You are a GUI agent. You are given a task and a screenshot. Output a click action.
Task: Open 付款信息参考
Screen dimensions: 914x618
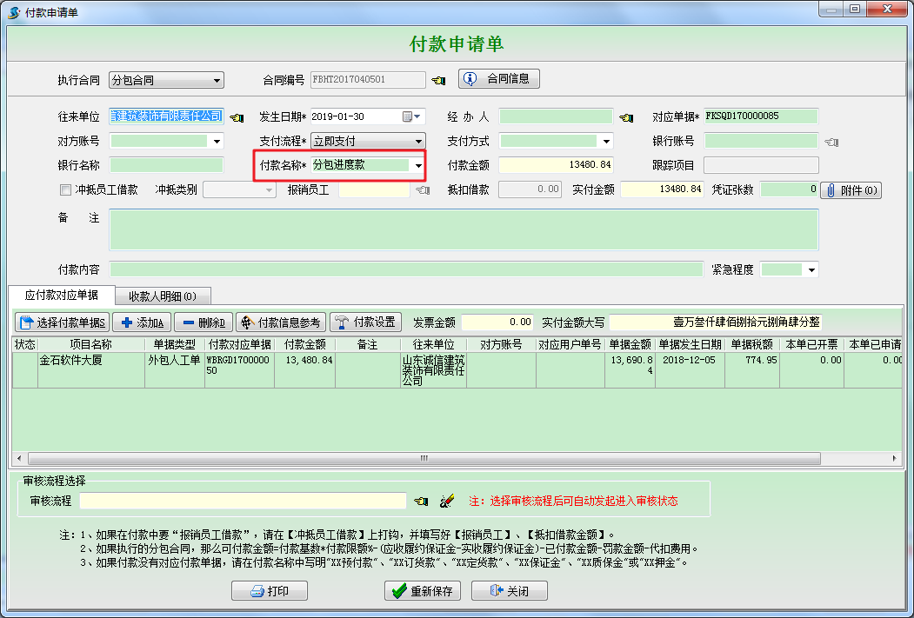(x=281, y=322)
